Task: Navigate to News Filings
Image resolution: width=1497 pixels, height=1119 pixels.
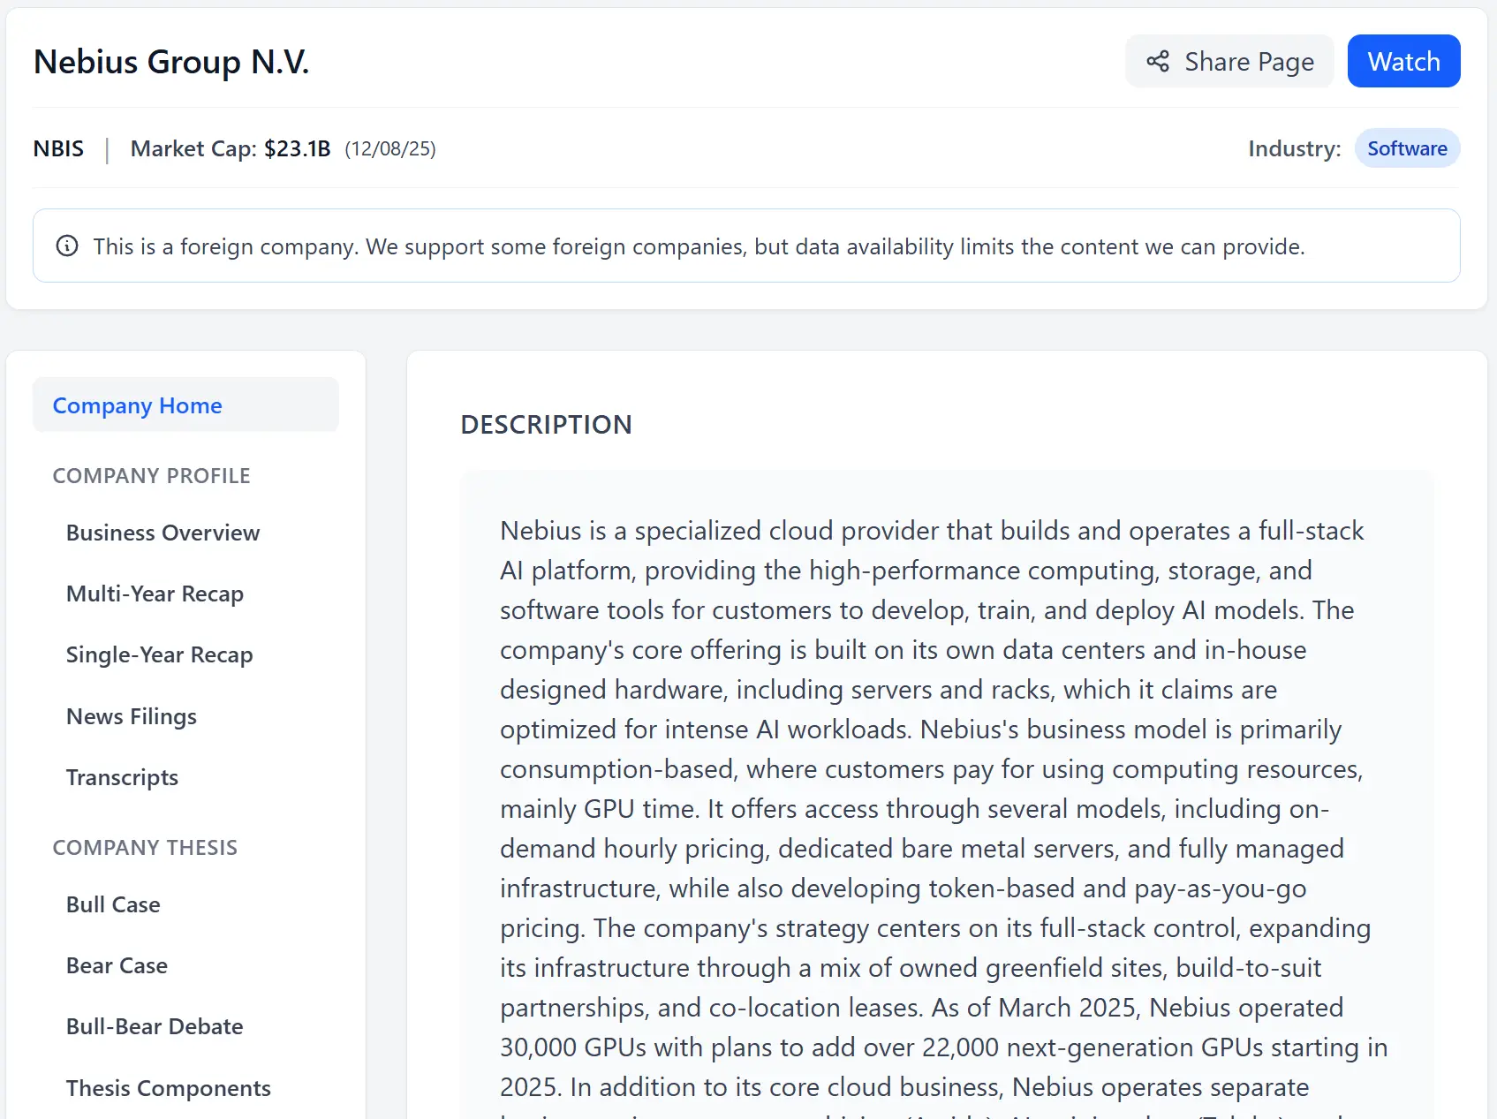Action: click(x=132, y=716)
